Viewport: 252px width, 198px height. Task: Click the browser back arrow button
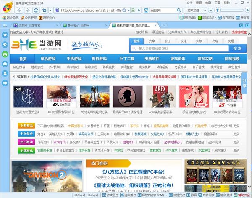click(x=19, y=11)
